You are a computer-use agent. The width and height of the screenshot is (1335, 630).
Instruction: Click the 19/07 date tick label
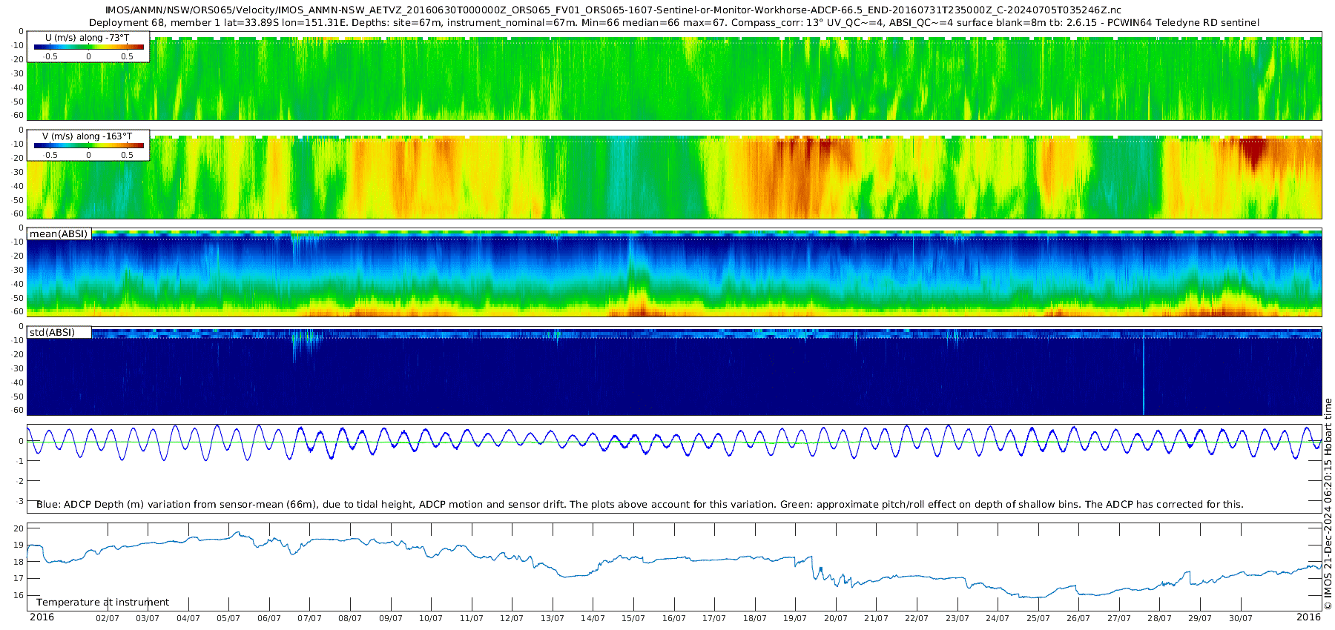click(x=795, y=618)
